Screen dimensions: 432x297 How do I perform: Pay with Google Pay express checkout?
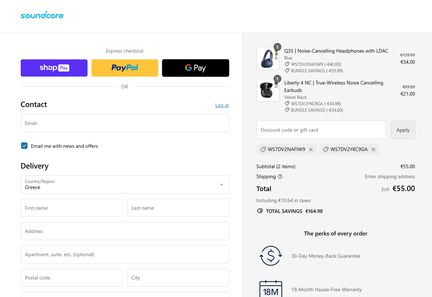195,68
